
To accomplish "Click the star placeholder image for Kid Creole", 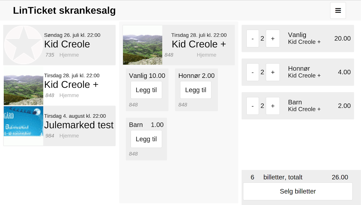I will tap(24, 45).
